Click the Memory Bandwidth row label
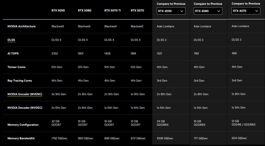The width and height of the screenshot is (265, 146). click(x=21, y=139)
